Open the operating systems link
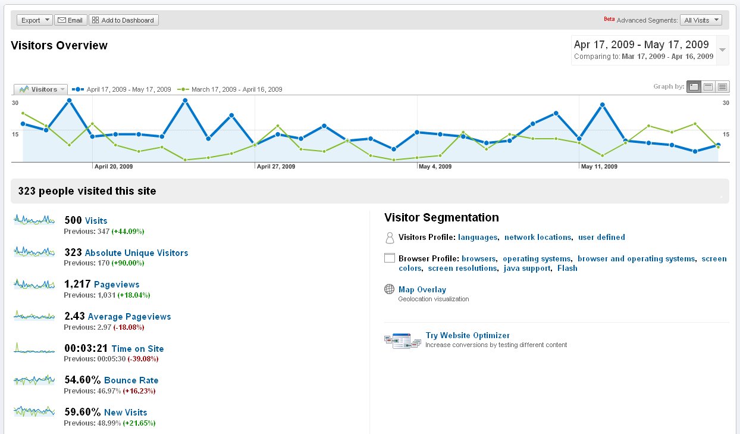The width and height of the screenshot is (740, 434). pos(537,259)
